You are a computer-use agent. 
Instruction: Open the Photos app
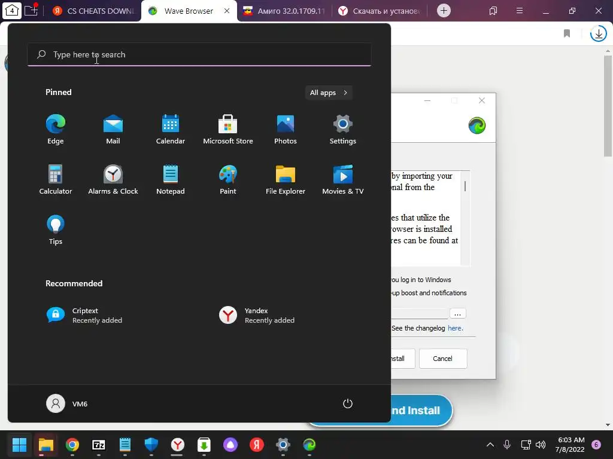click(286, 129)
